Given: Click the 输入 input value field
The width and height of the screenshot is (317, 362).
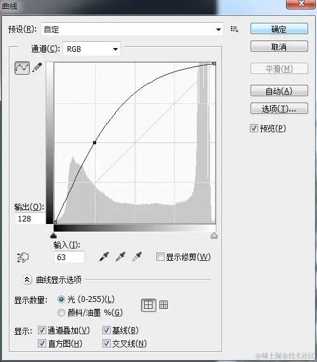Looking at the screenshot, I should (x=69, y=257).
